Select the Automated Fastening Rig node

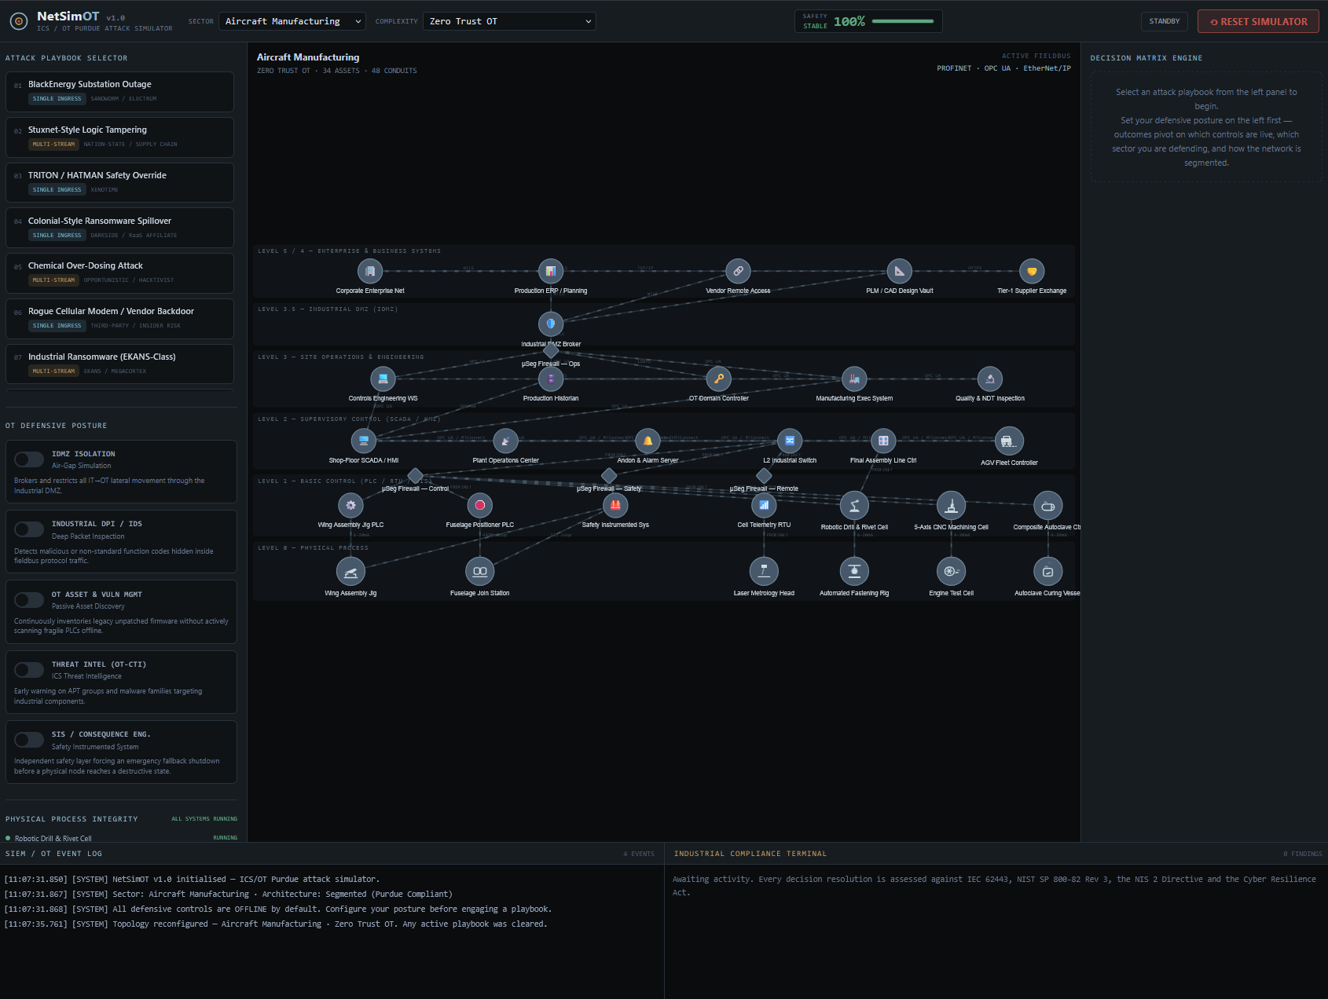(x=854, y=571)
